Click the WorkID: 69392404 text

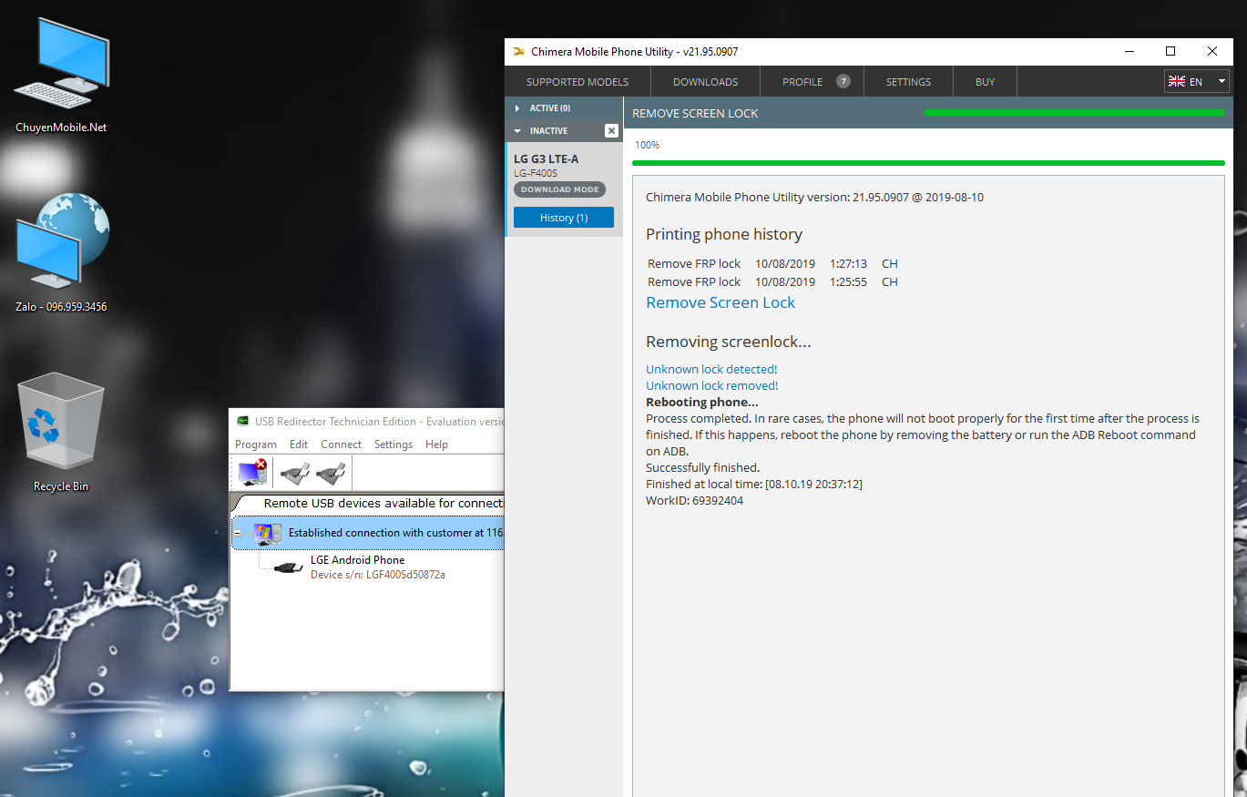tap(694, 500)
